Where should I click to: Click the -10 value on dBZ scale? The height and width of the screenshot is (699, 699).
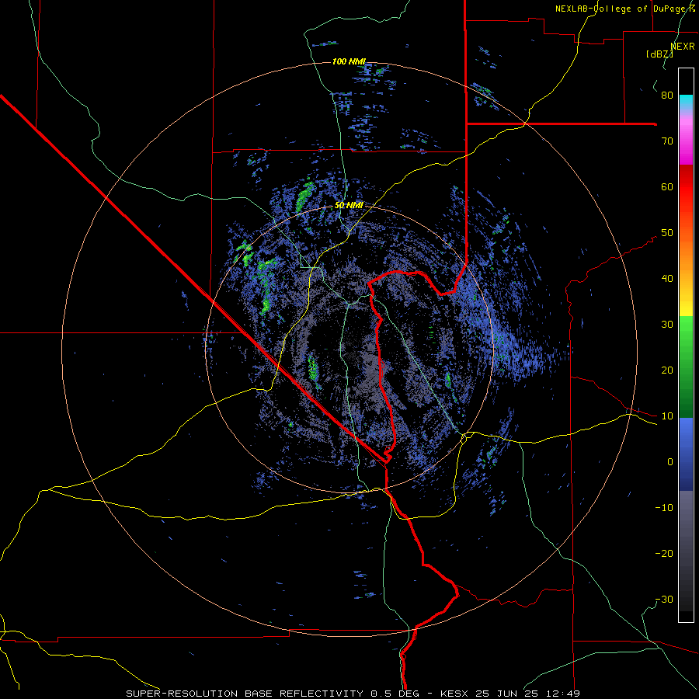[x=664, y=508]
